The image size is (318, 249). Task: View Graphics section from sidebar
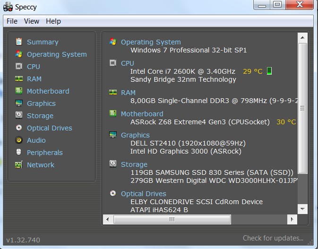click(x=41, y=103)
